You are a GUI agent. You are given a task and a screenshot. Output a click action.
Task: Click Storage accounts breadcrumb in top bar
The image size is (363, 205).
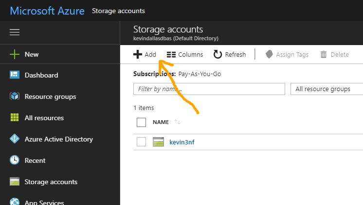tap(119, 11)
